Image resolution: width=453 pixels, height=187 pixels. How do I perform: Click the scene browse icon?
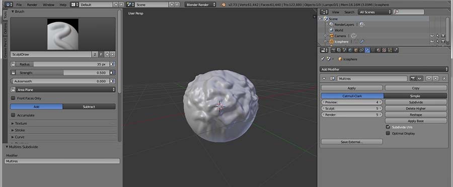coord(130,5)
